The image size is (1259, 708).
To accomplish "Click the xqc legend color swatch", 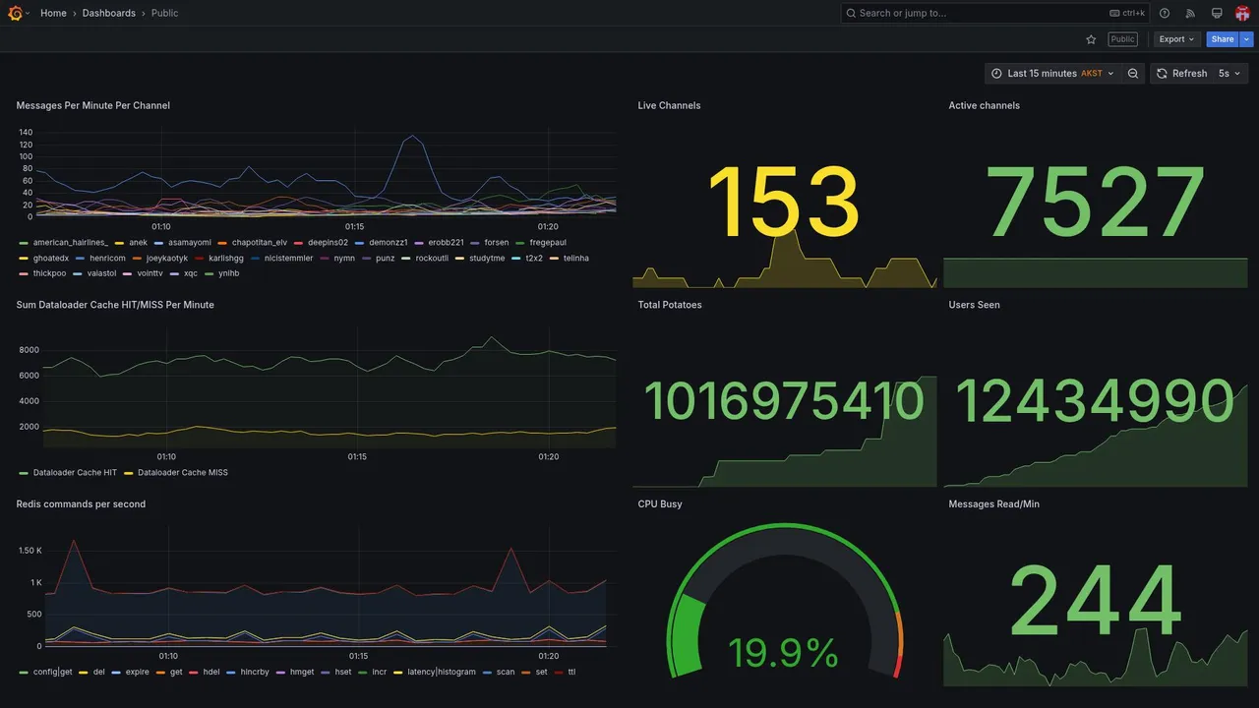I will (175, 273).
